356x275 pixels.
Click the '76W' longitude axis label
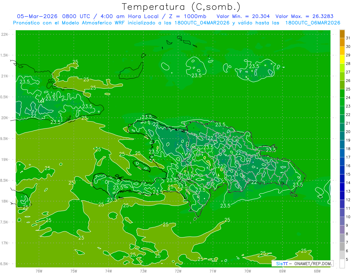pyautogui.click(x=39, y=271)
